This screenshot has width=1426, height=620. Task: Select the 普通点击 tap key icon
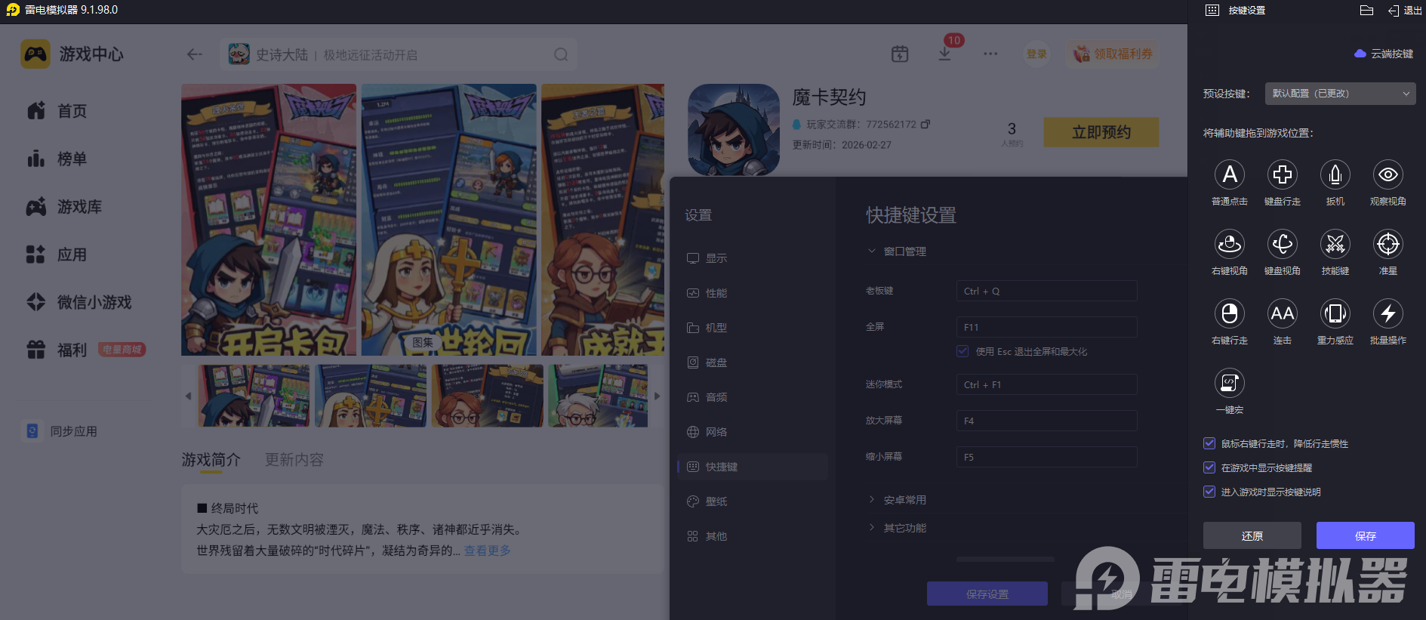click(x=1229, y=174)
